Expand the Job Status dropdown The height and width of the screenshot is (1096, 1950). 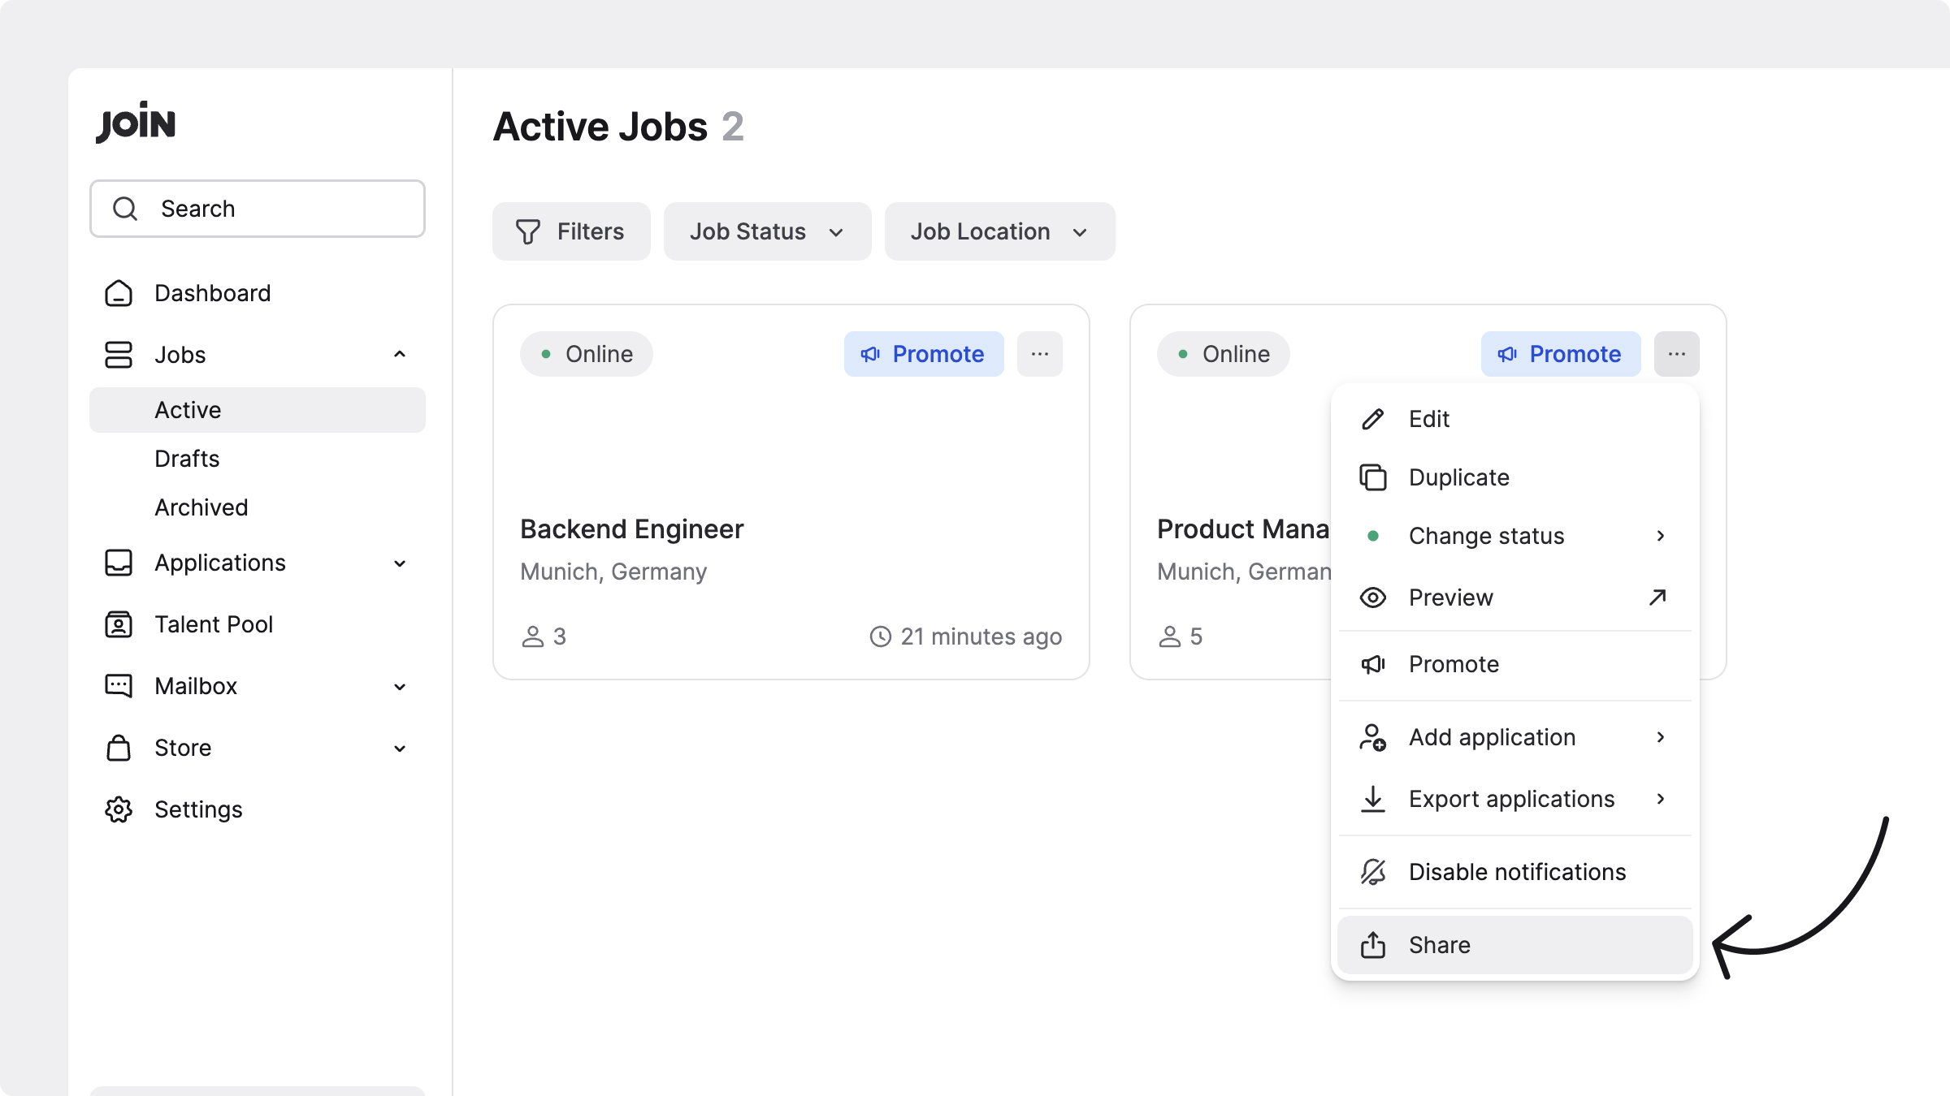click(767, 231)
